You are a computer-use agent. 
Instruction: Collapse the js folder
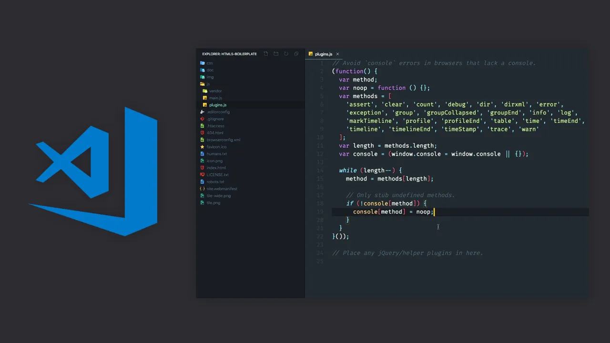coord(207,84)
